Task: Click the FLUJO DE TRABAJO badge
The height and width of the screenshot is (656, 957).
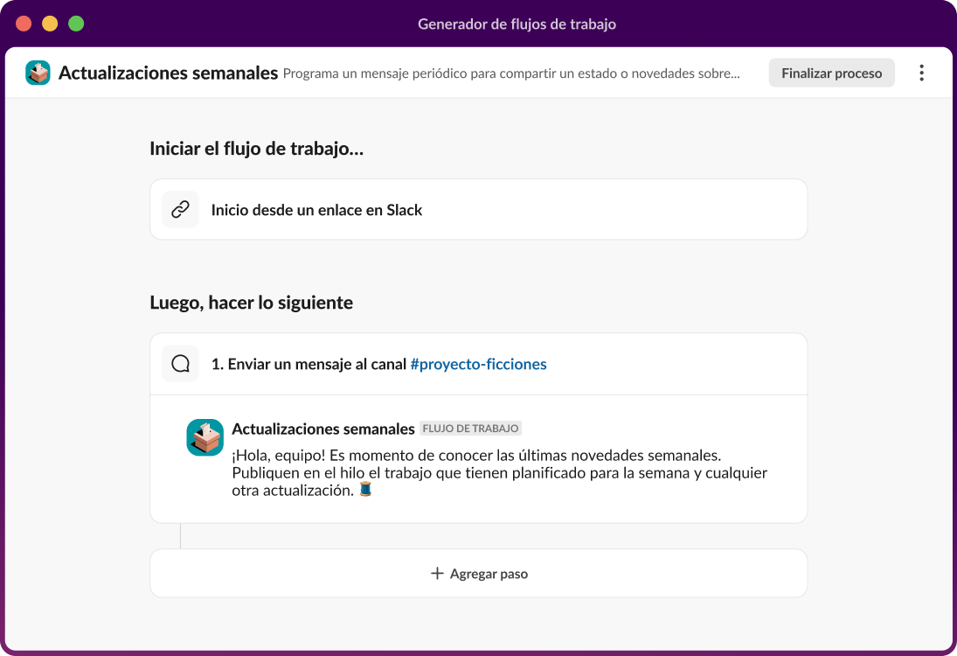Action: (472, 429)
